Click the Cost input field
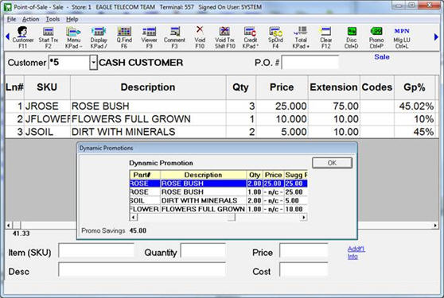The width and height of the screenshot is (444, 298). point(303,269)
